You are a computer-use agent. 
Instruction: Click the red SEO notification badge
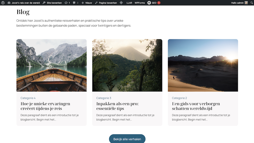pyautogui.click(x=159, y=3)
